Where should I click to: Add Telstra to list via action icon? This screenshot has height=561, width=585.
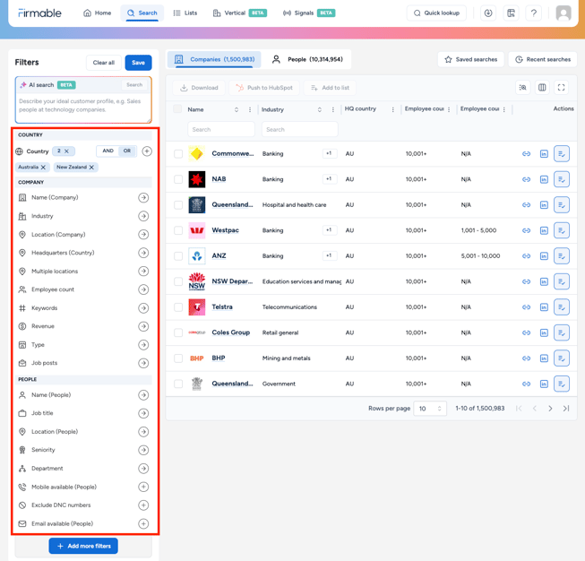562,307
